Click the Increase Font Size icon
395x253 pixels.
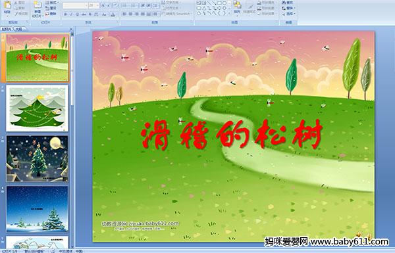coord(103,5)
